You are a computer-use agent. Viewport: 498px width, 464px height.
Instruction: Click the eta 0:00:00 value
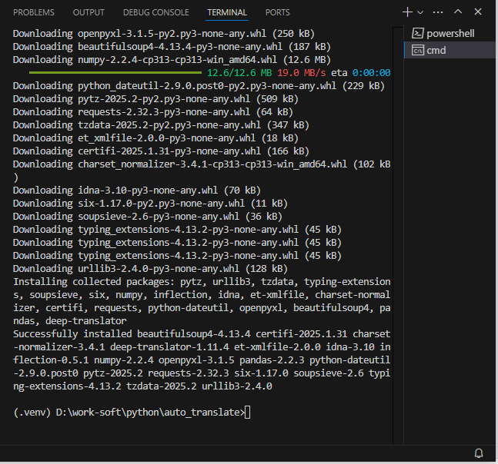coord(361,72)
